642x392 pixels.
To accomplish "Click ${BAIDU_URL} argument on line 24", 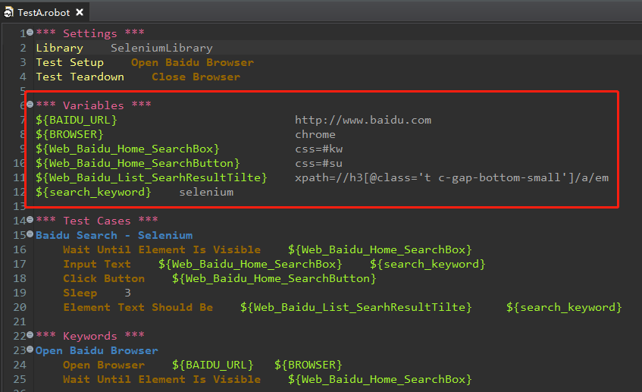I will (x=213, y=365).
